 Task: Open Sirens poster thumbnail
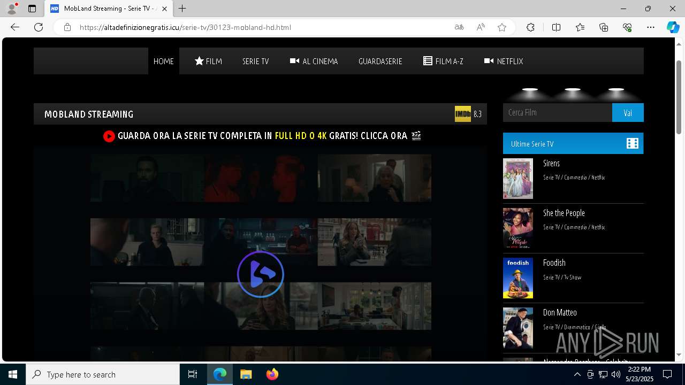(518, 179)
